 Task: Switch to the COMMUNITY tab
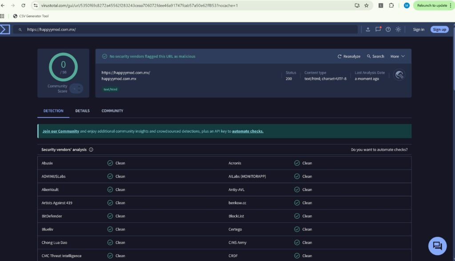112,111
